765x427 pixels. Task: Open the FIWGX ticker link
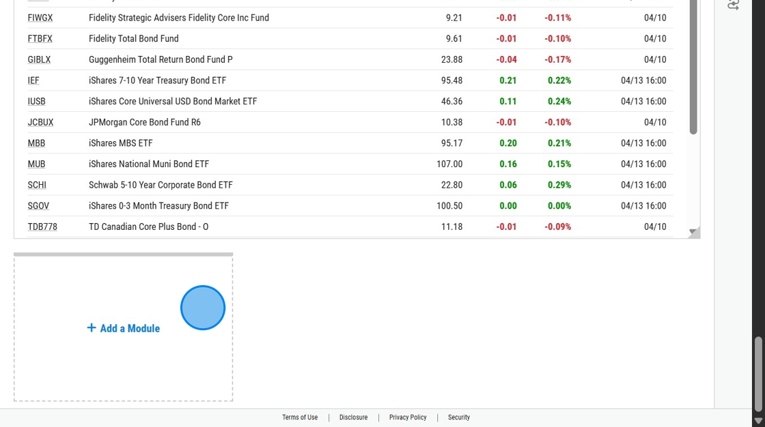click(40, 18)
